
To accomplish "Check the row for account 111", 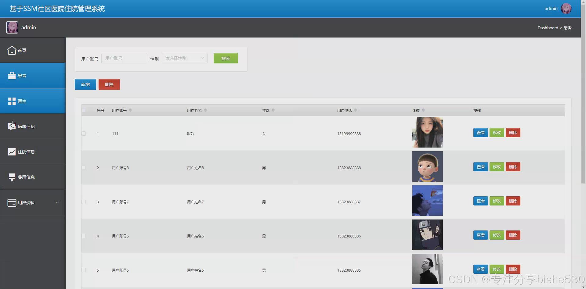I will (x=84, y=134).
